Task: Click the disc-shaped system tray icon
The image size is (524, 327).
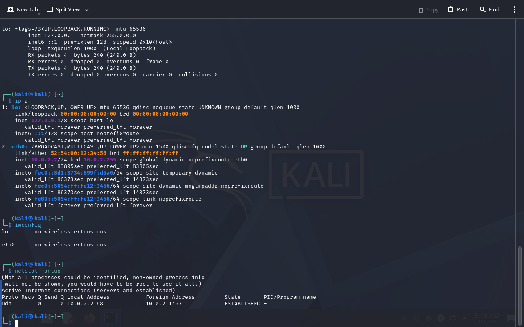Action: [x=441, y=318]
